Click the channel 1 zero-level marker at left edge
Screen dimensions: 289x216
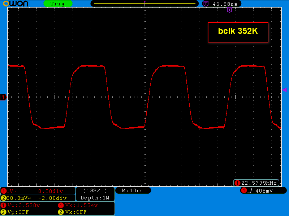3,97
